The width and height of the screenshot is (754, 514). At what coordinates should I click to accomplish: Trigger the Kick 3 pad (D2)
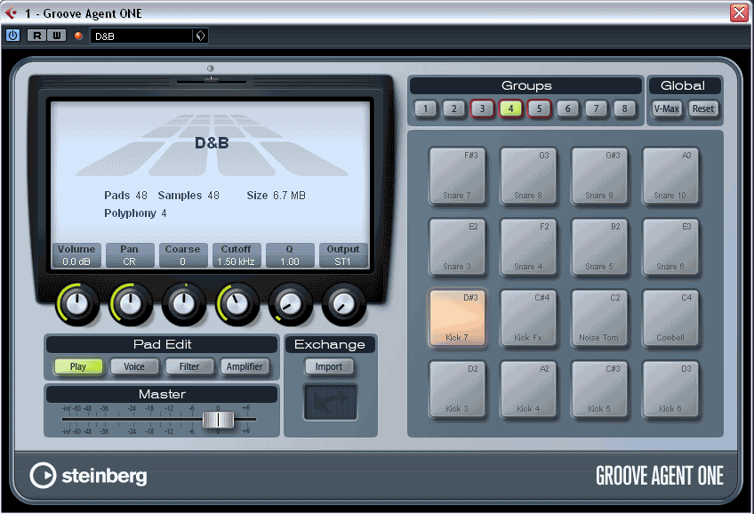point(457,389)
